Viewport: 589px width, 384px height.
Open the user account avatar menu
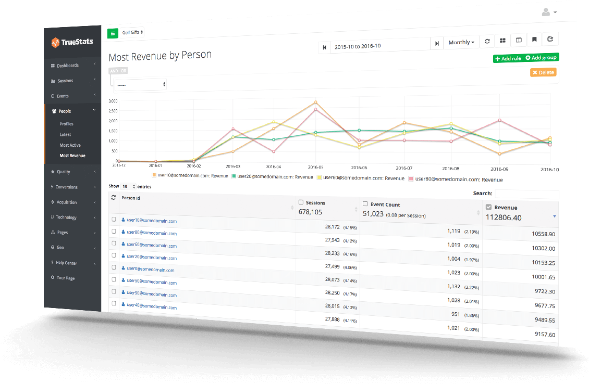pos(549,12)
